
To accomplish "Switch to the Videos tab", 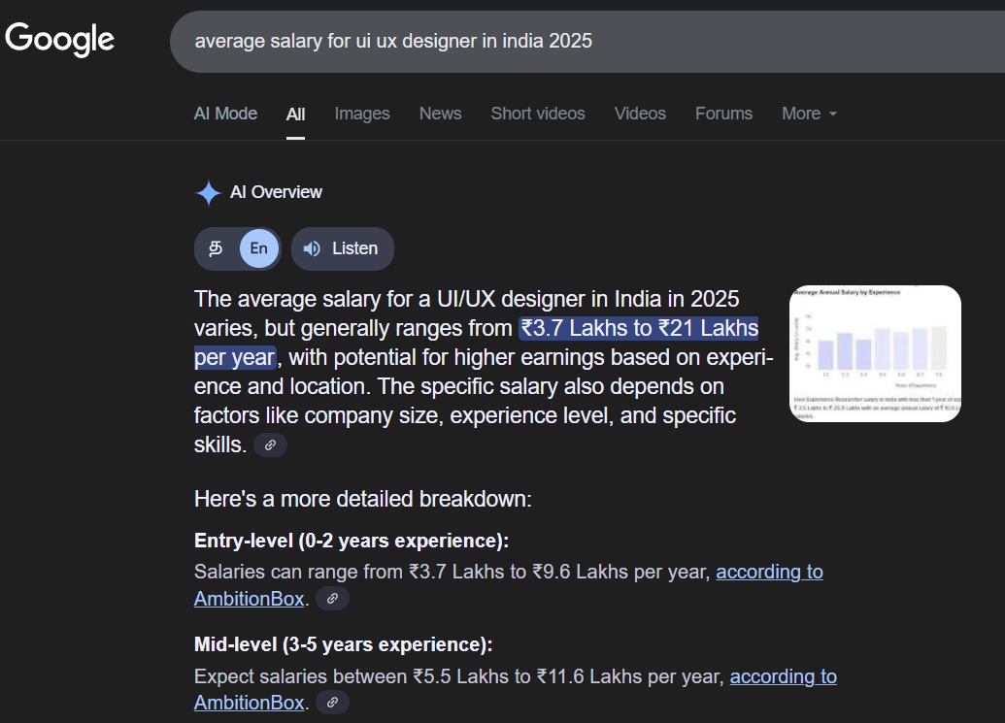I will [x=640, y=114].
